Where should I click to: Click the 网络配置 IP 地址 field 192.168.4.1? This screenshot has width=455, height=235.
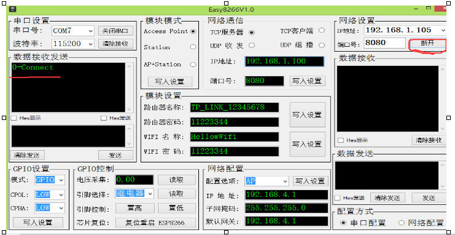point(286,195)
